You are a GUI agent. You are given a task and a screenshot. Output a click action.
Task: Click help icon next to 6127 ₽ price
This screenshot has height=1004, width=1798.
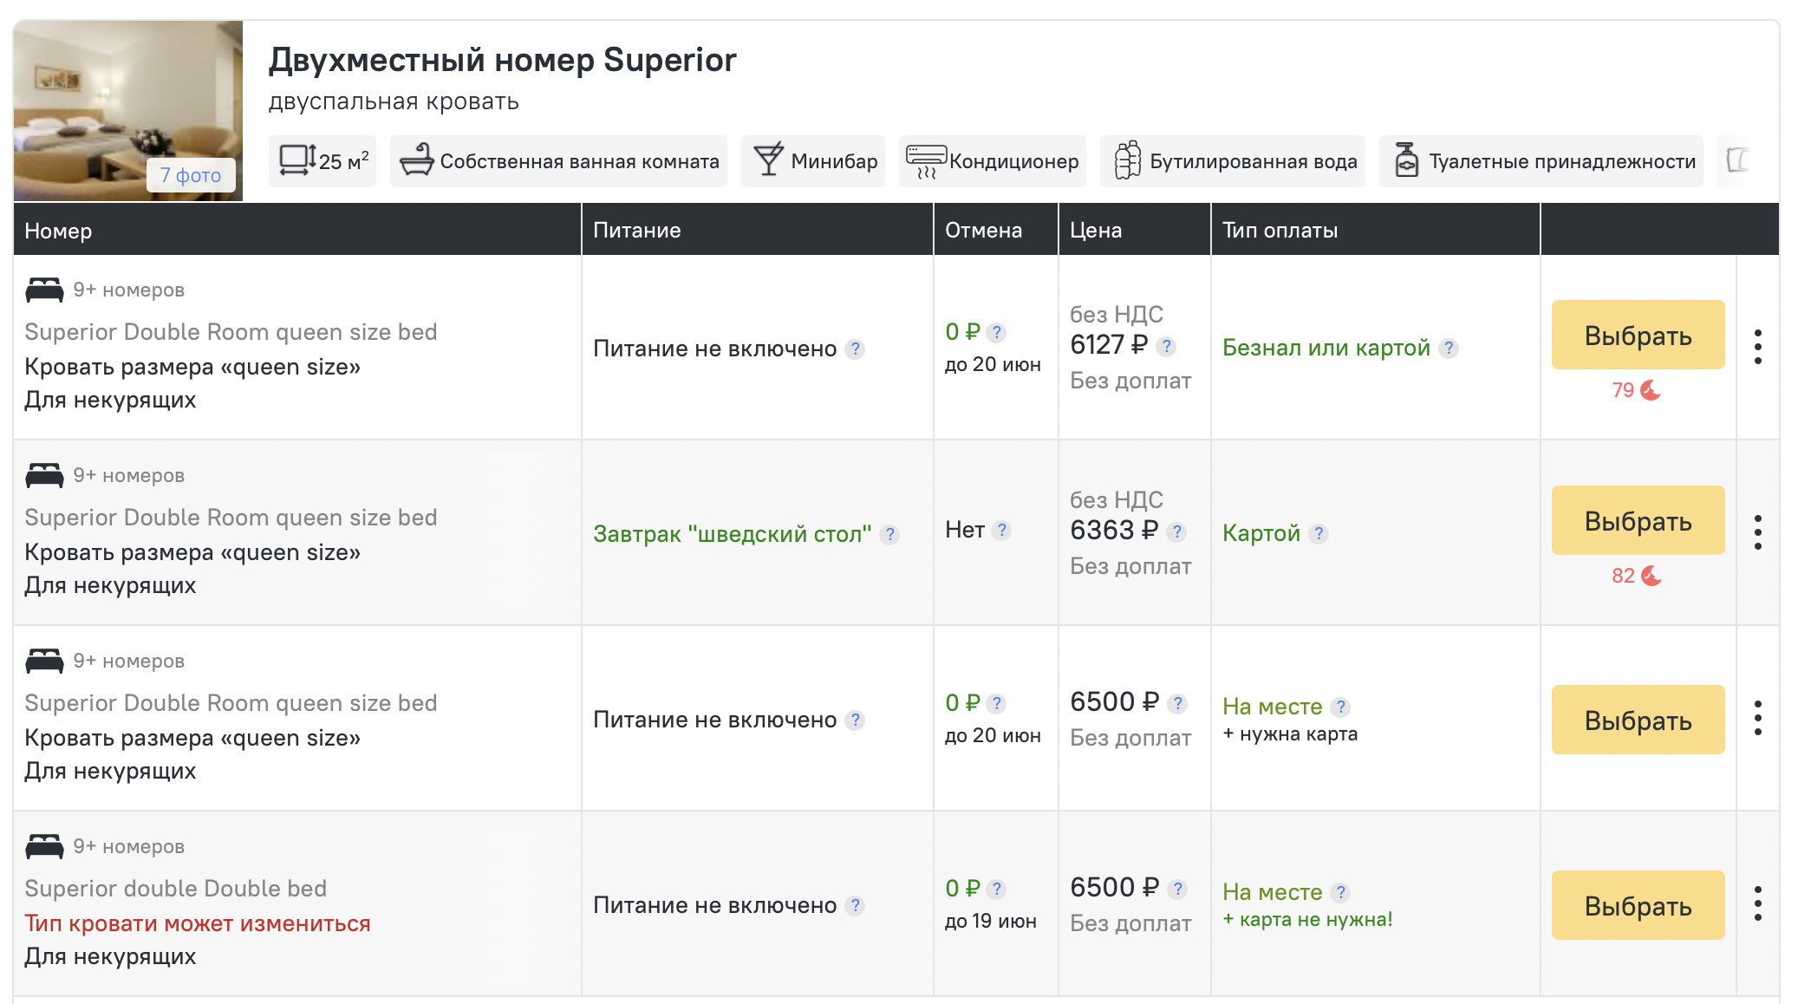(x=1167, y=347)
